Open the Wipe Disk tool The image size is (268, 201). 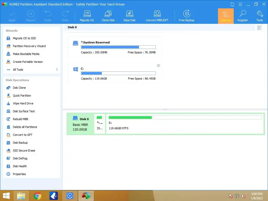(129, 16)
